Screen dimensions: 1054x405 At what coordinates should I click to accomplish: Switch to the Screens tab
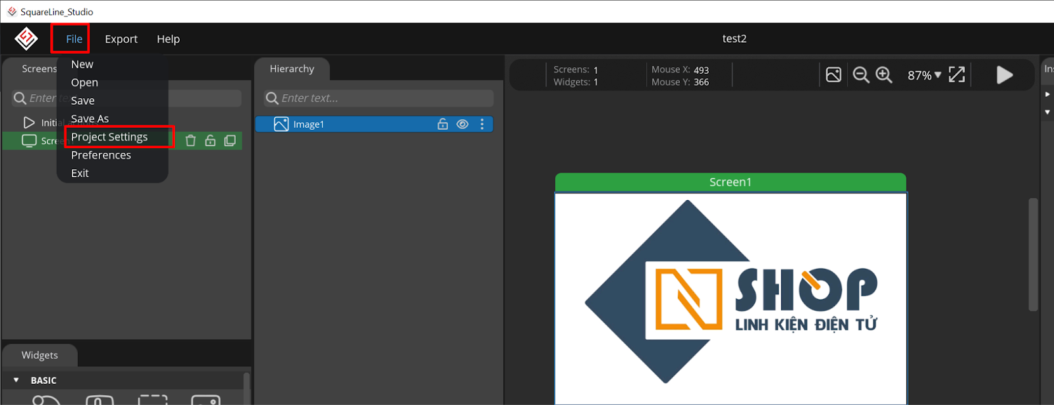point(39,68)
